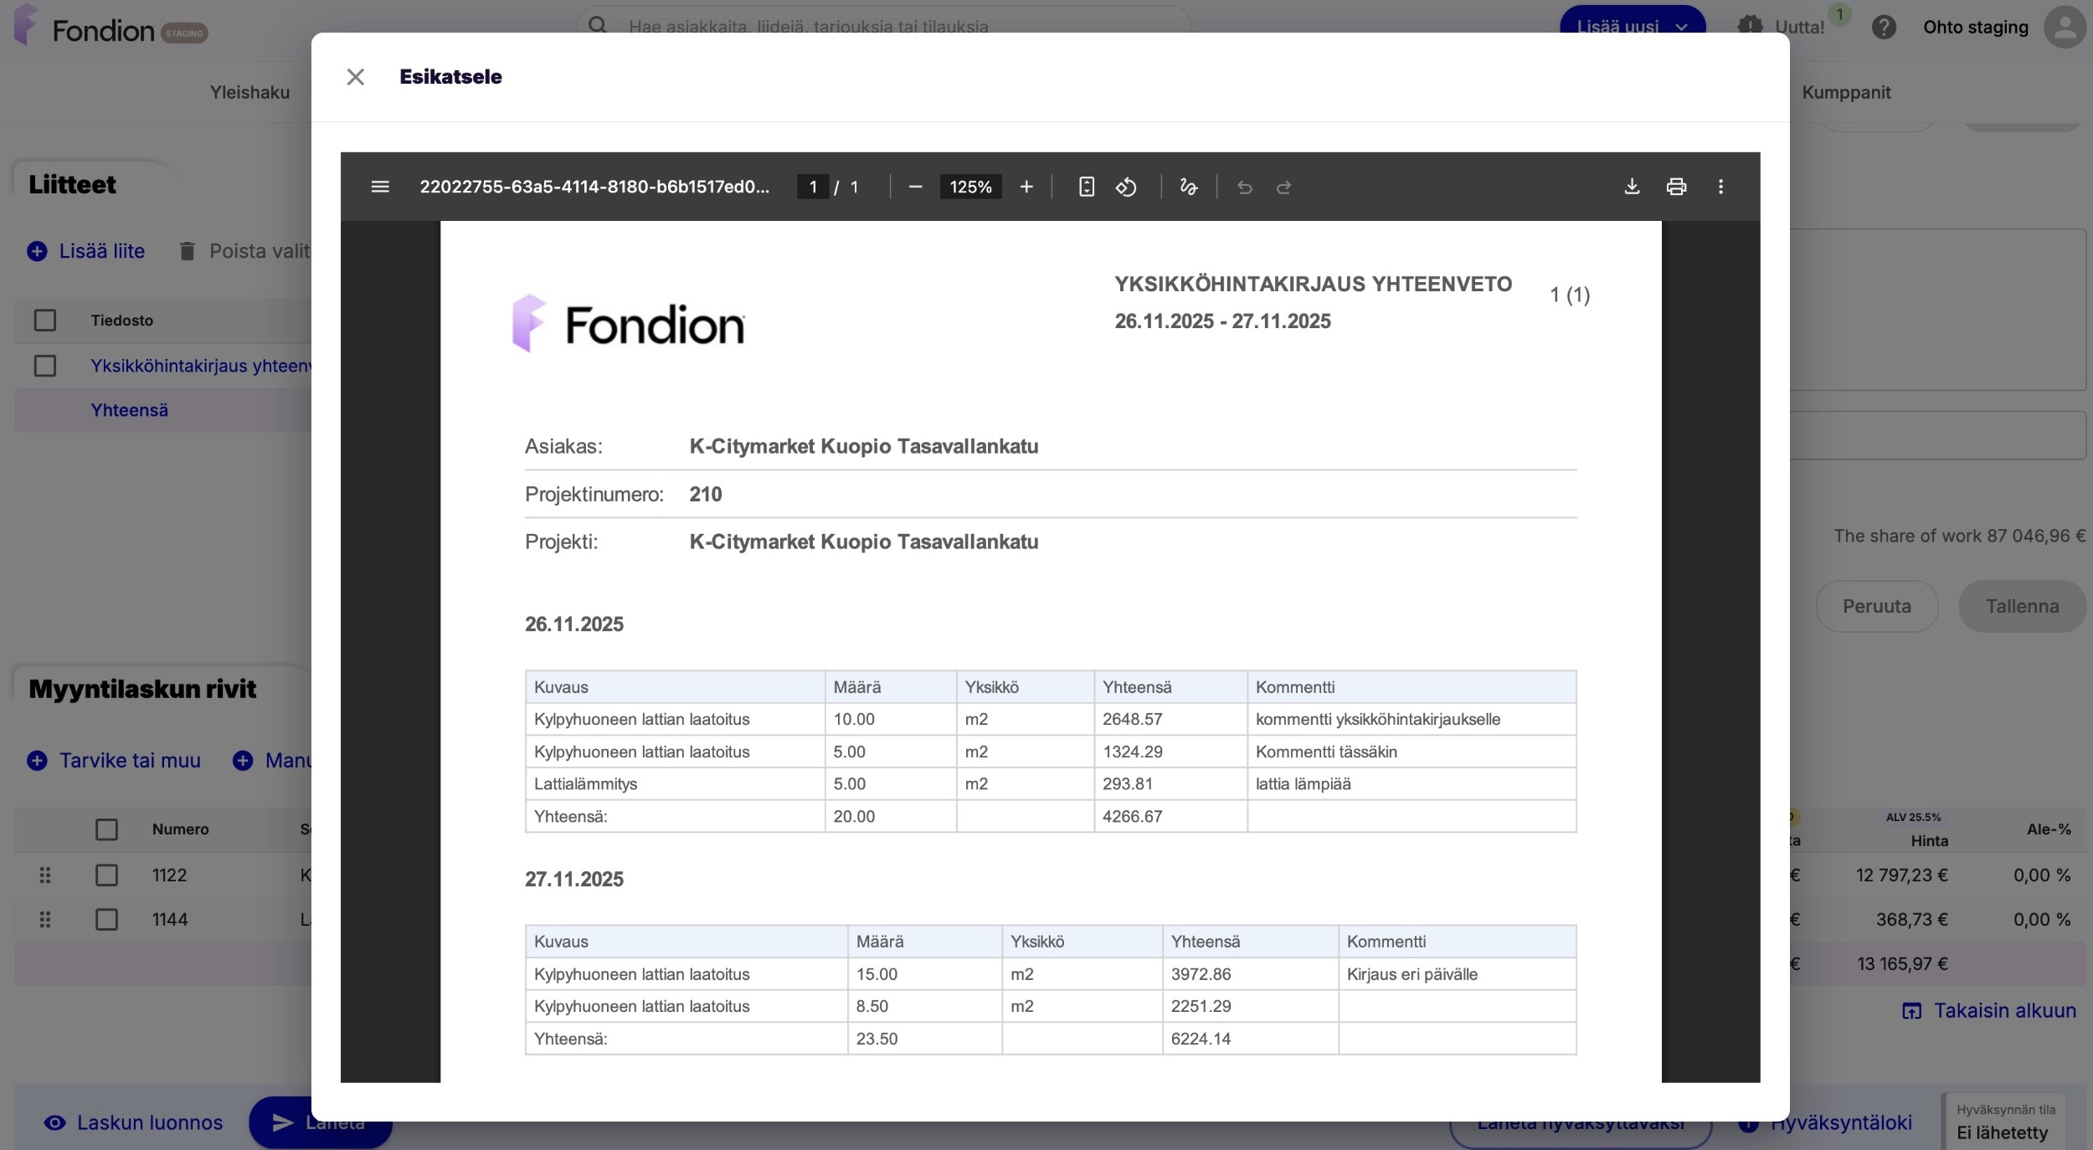Image resolution: width=2093 pixels, height=1150 pixels.
Task: Close the Esikatsele preview dialog
Action: coord(355,77)
